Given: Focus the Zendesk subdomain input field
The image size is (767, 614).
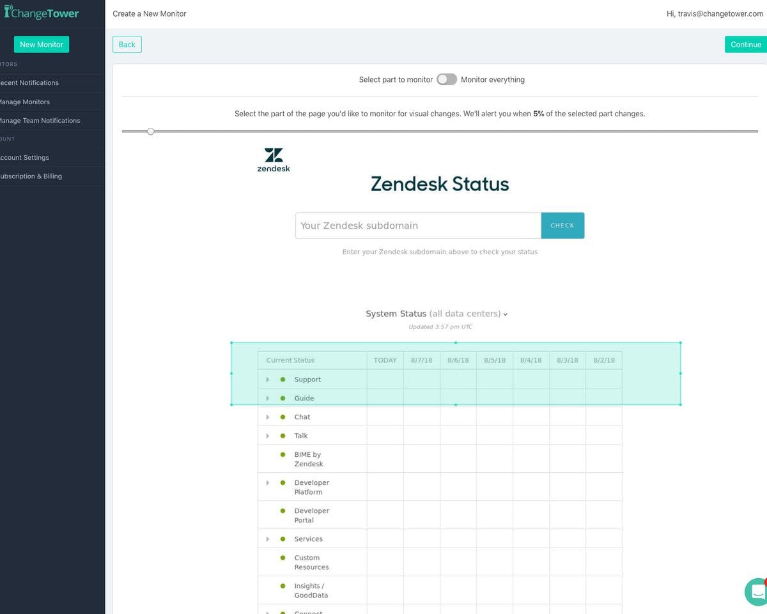Looking at the screenshot, I should pyautogui.click(x=418, y=226).
